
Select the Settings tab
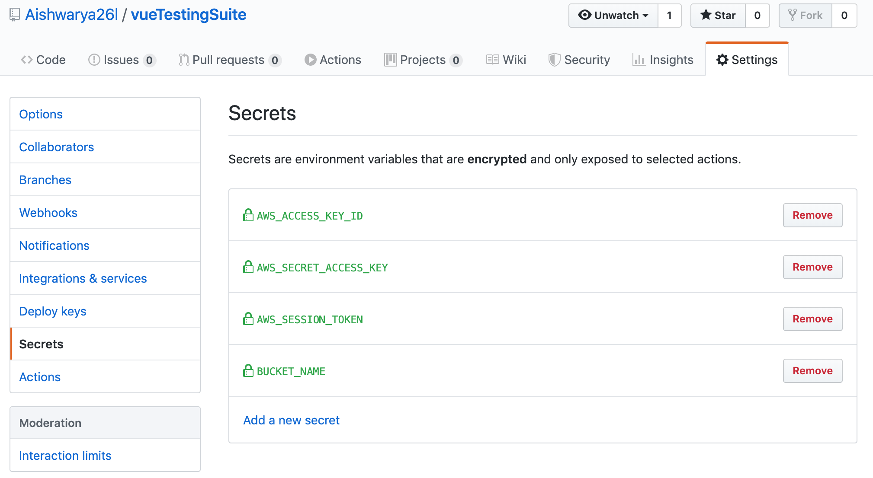point(747,59)
